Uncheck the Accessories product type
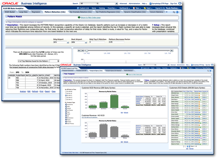The width and height of the screenshot is (217, 158). (66, 105)
